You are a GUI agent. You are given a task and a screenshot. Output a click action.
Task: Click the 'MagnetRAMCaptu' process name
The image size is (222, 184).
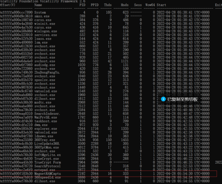(48, 174)
